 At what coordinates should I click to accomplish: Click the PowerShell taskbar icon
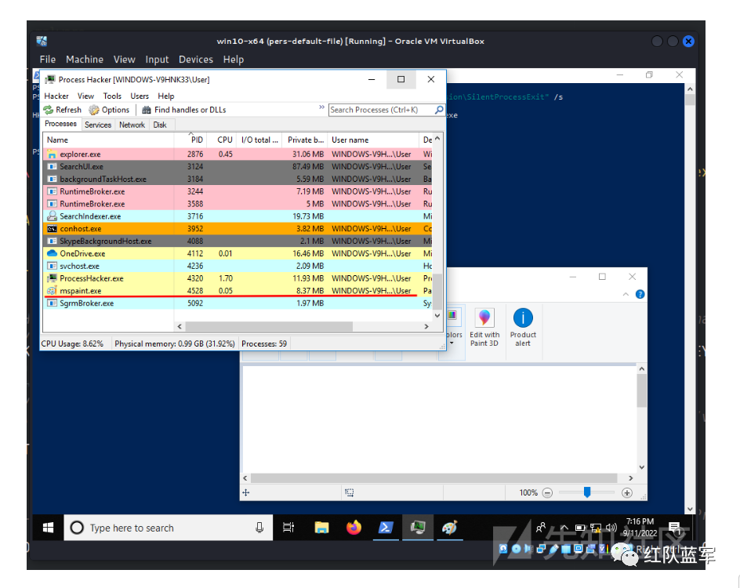click(386, 528)
